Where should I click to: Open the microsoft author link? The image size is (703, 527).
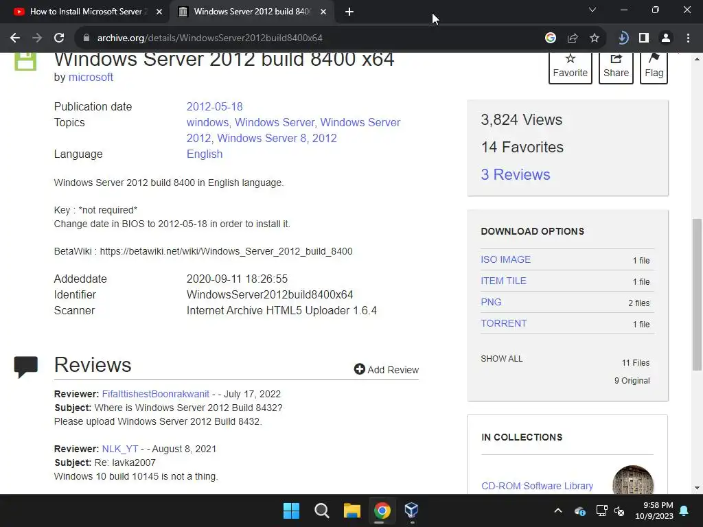(91, 77)
